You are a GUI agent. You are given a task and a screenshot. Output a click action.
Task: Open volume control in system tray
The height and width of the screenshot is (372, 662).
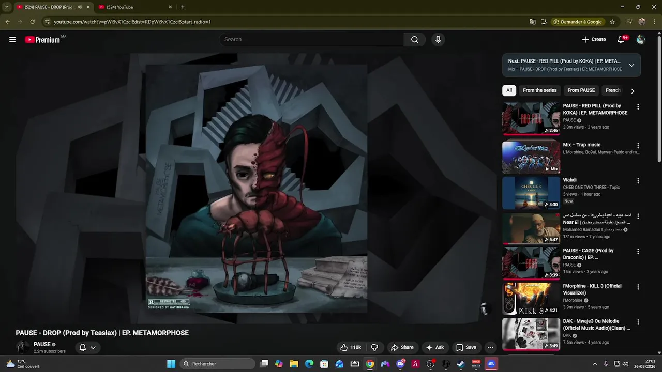pos(625,364)
